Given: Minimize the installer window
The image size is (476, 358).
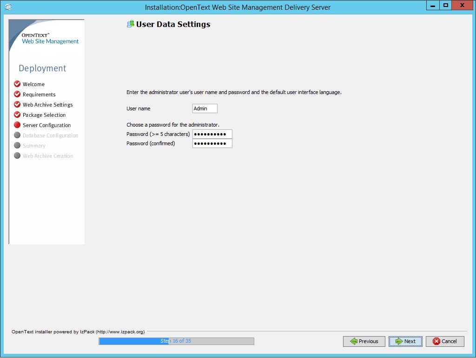Looking at the screenshot, I should (x=433, y=6).
